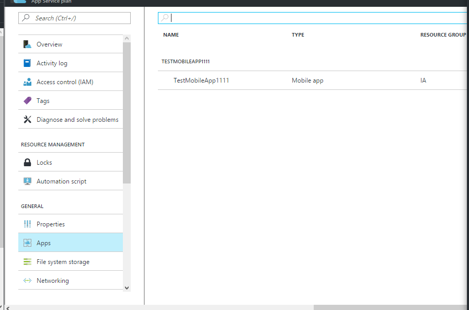Go to the Locks section
Viewport: 469px width, 310px height.
click(x=71, y=163)
